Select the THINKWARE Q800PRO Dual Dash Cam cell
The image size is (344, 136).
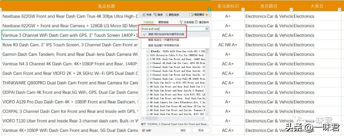(x=70, y=83)
